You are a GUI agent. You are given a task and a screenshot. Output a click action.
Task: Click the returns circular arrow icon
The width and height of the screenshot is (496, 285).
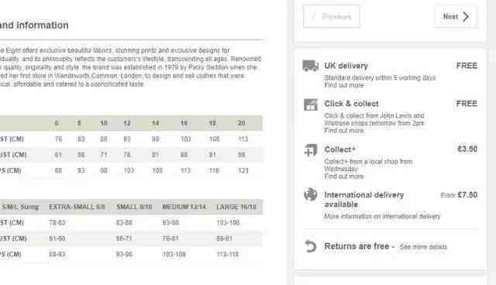310,246
